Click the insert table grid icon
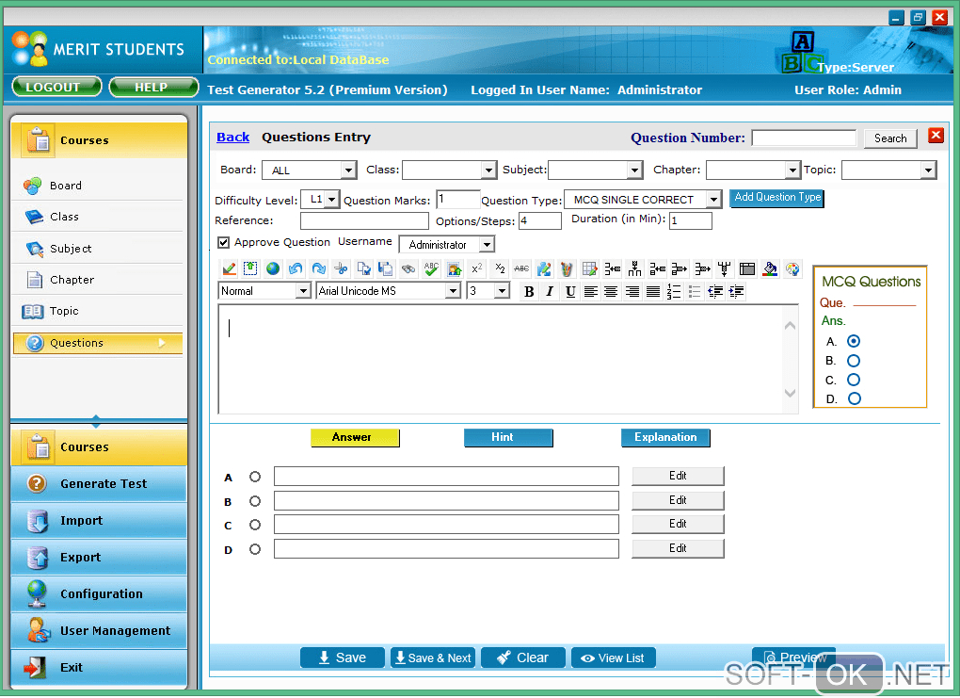The height and width of the screenshot is (698, 960). click(x=589, y=269)
